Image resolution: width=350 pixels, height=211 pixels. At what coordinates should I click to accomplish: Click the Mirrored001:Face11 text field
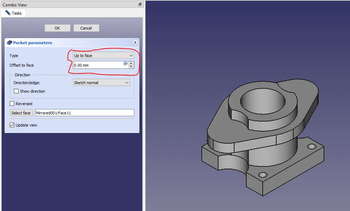(x=84, y=113)
